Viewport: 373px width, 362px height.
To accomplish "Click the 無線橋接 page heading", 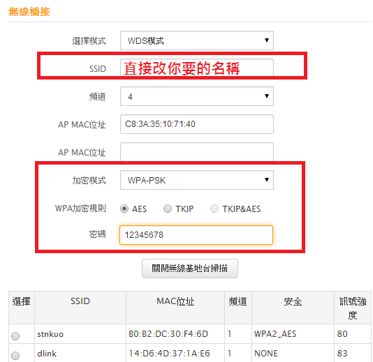I will (x=29, y=12).
